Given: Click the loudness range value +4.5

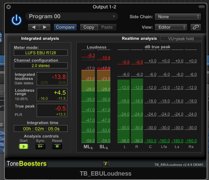Looking at the screenshot, I should (x=60, y=93).
